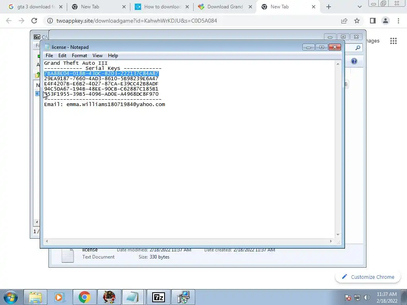View site information icon in address bar

[x=50, y=21]
